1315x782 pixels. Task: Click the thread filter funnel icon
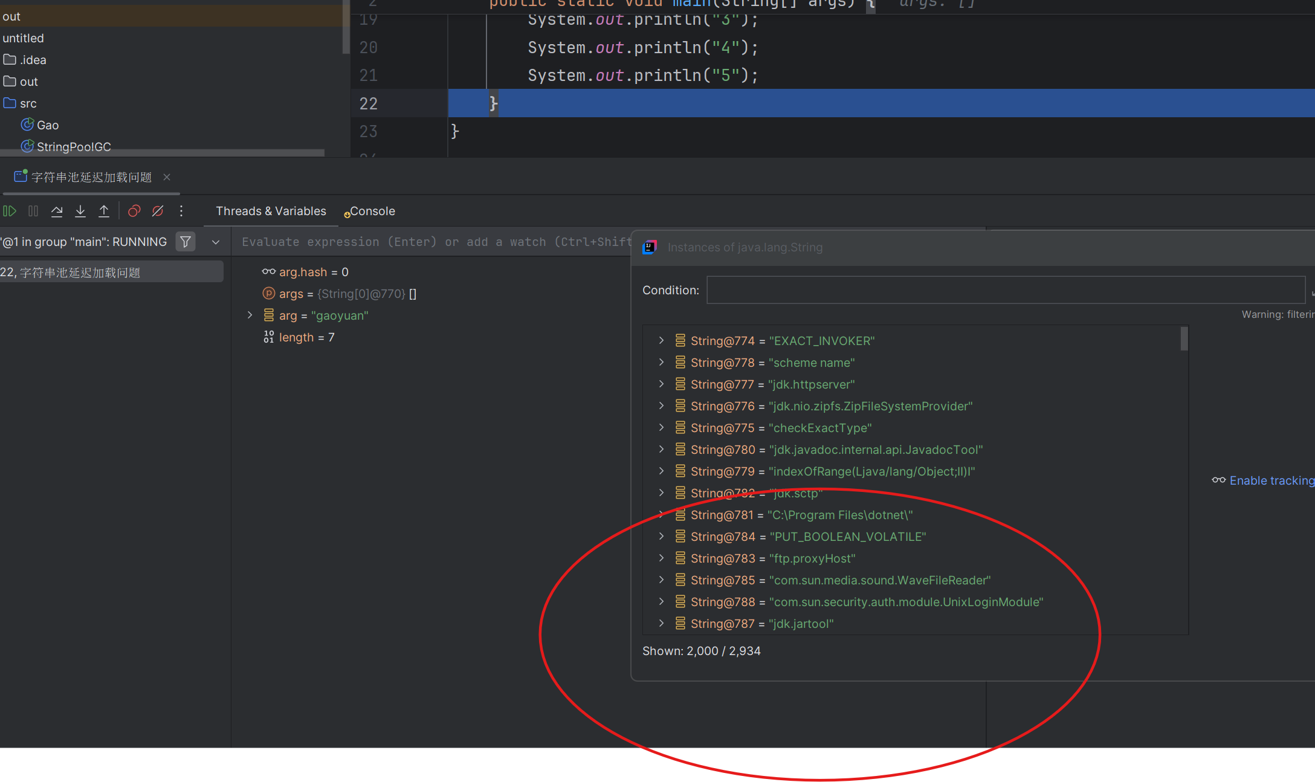pos(186,242)
